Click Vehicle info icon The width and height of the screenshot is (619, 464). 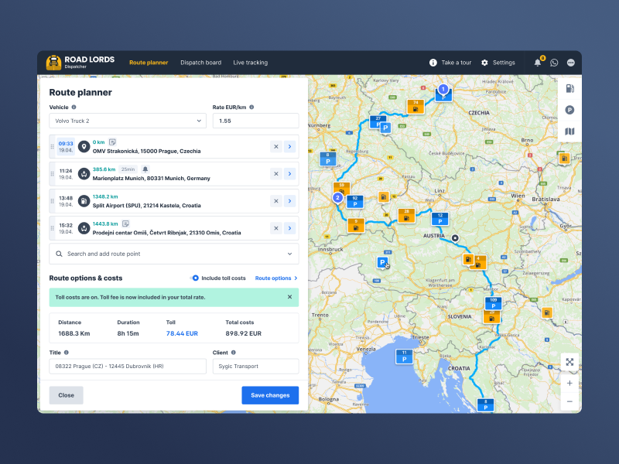[x=74, y=107]
